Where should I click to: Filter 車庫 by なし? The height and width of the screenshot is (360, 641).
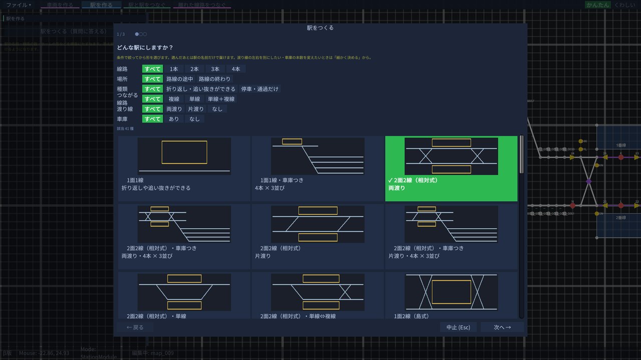(194, 119)
